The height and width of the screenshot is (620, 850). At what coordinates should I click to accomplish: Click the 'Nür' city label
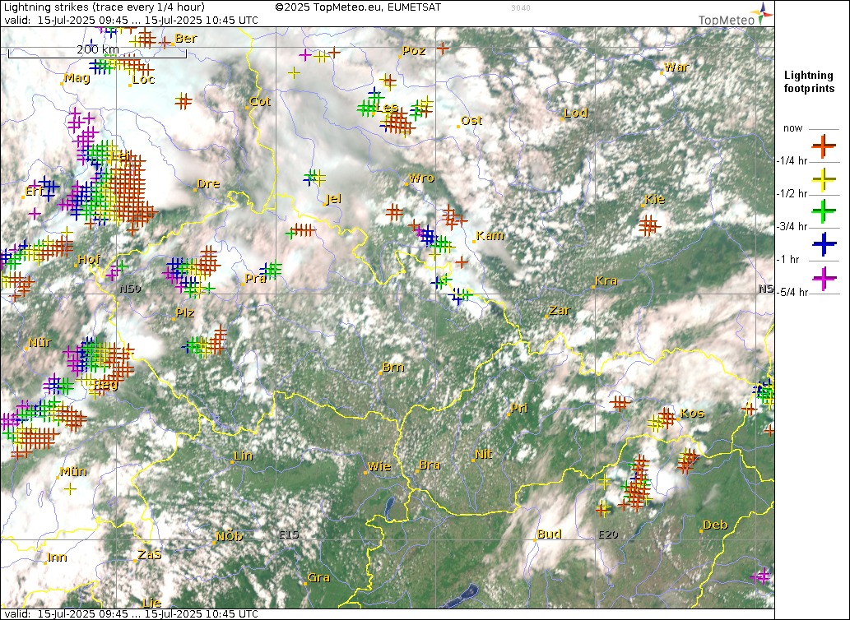tap(40, 343)
